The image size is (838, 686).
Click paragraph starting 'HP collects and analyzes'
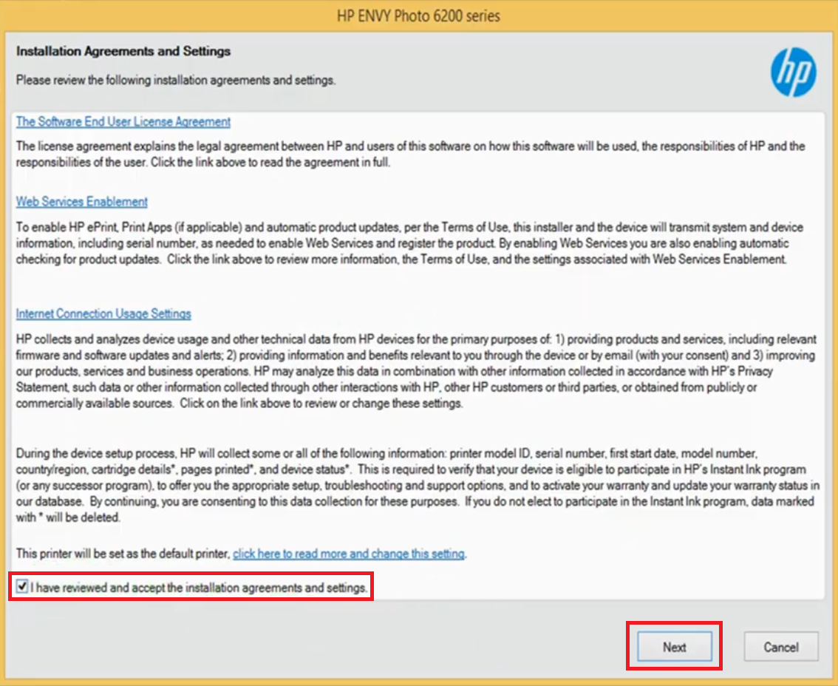(x=416, y=371)
